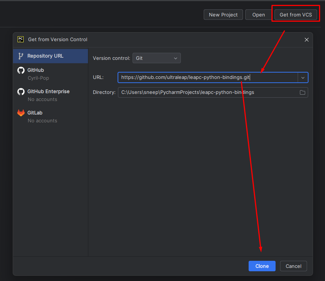The image size is (325, 281).
Task: Close the Get from Version Control dialog
Action: click(307, 40)
